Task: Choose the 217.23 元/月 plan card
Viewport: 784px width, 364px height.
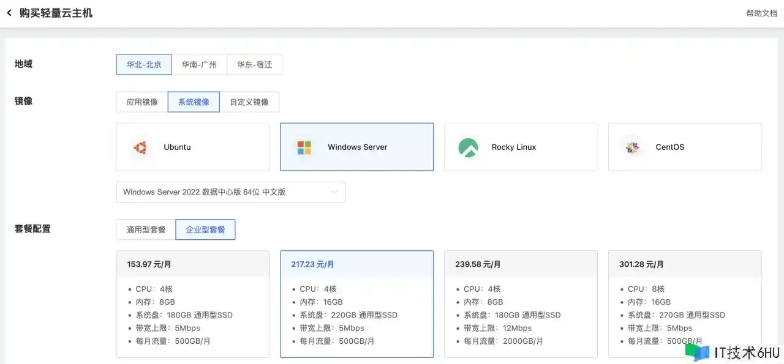Action: pyautogui.click(x=356, y=303)
